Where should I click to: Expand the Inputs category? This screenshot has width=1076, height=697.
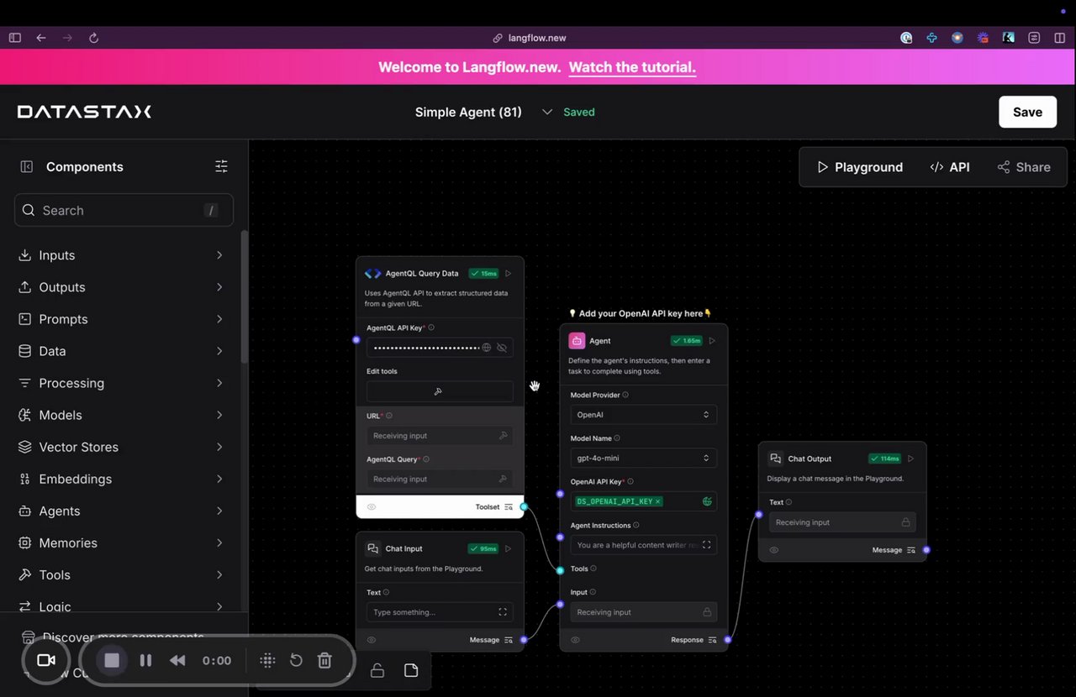122,255
